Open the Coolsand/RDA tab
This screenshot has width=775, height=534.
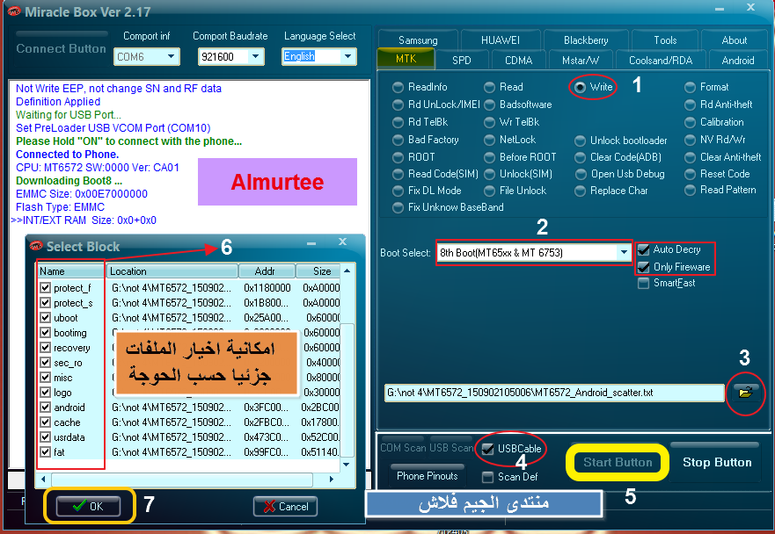pos(661,61)
